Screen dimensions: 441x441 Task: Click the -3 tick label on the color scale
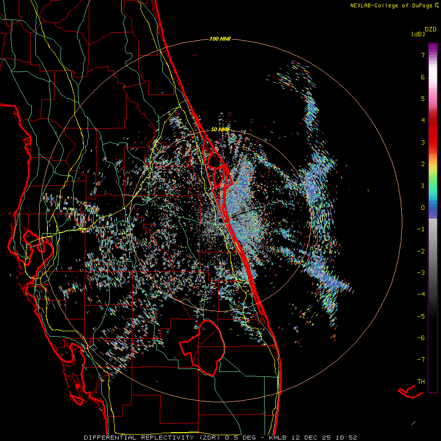[421, 272]
